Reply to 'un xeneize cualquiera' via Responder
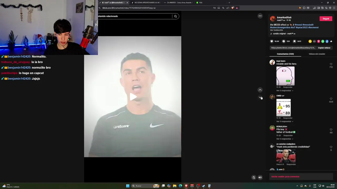This screenshot has height=189, width=337. pos(291,164)
